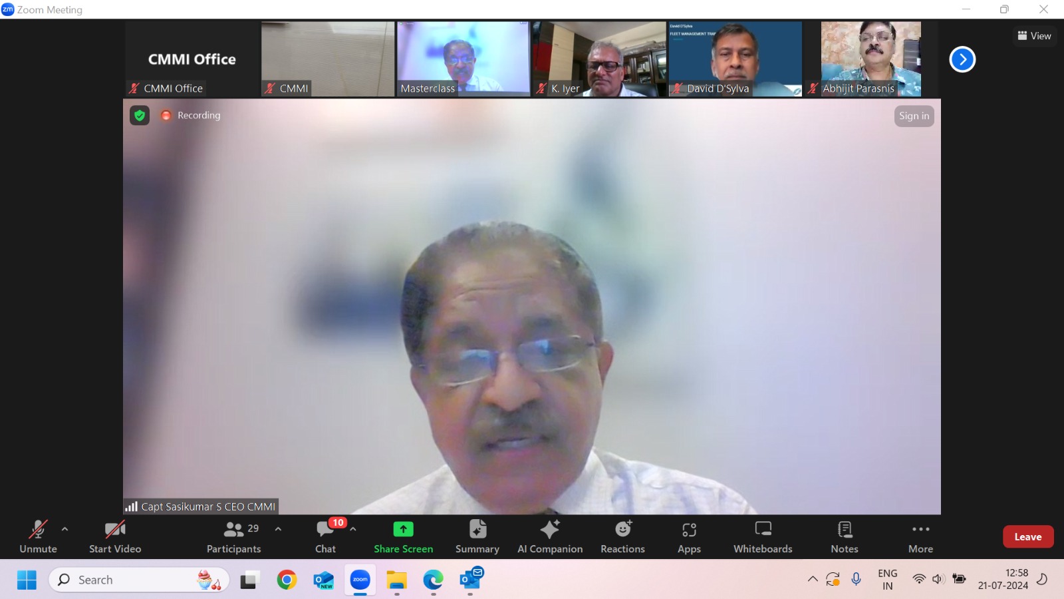
Task: Click the green encryption shield icon
Action: point(140,116)
